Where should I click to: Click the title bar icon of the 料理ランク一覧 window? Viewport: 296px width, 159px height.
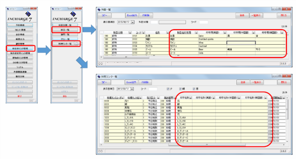pyautogui.click(x=99, y=77)
